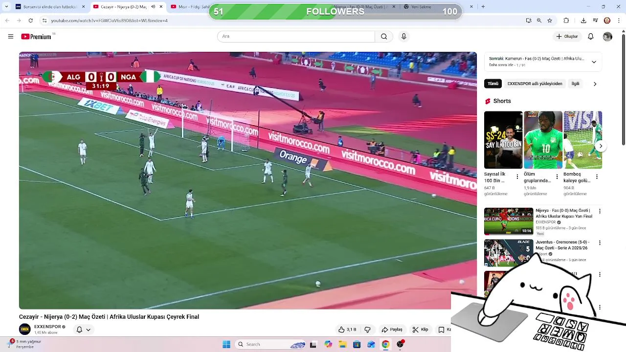Open Copilot from the taskbar

tap(328, 344)
